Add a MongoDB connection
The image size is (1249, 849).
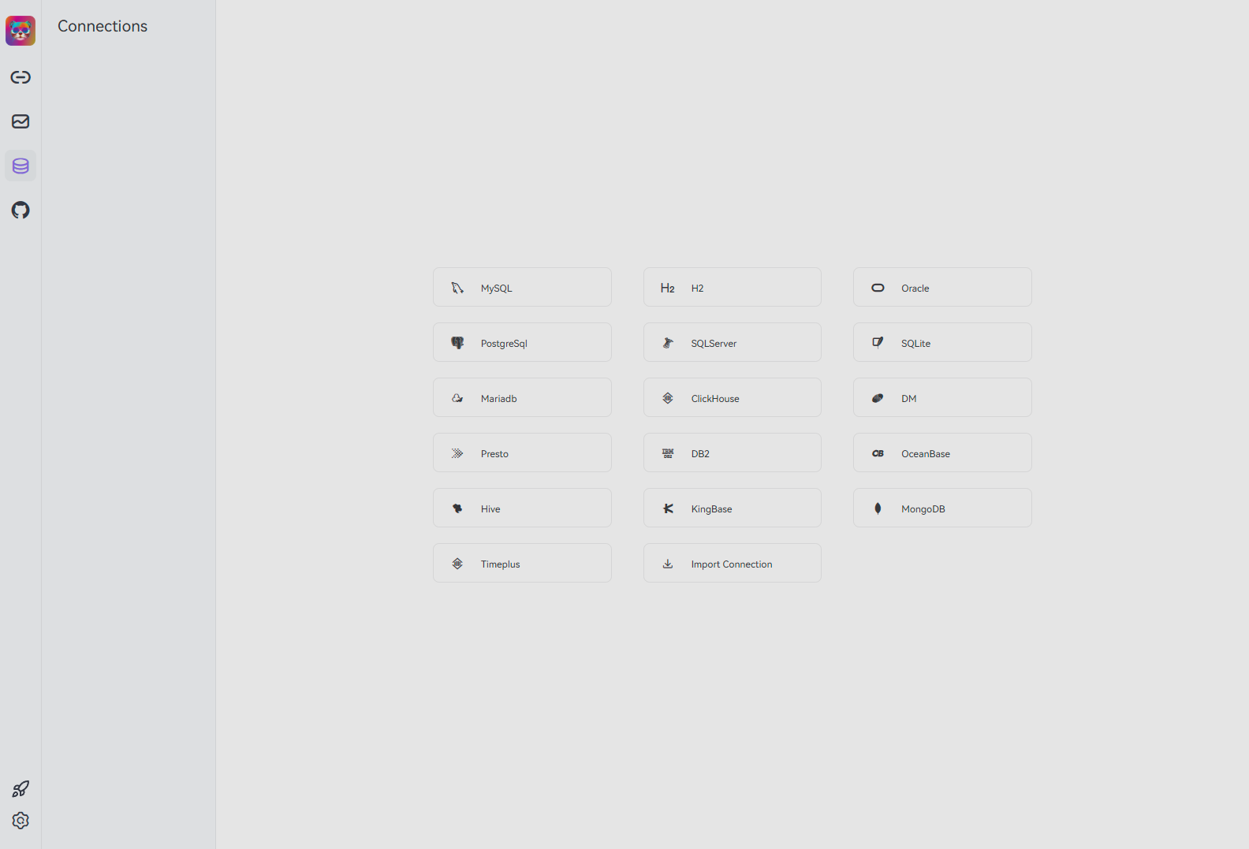(942, 508)
